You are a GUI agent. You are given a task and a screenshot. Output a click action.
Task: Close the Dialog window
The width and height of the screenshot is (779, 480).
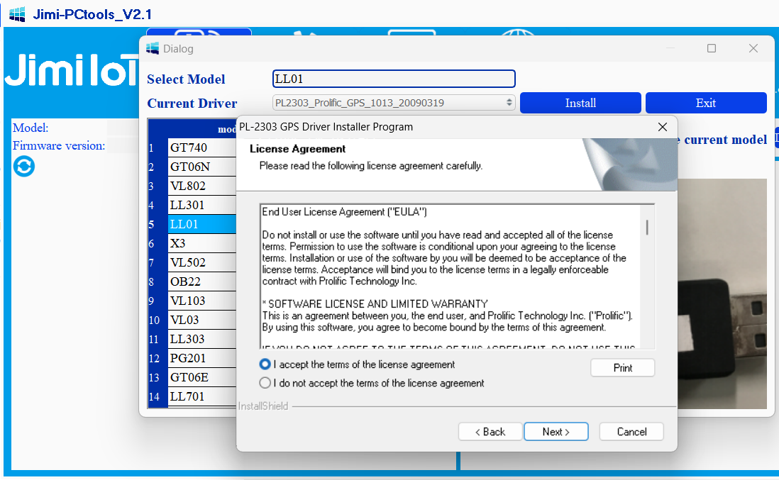[x=753, y=48]
